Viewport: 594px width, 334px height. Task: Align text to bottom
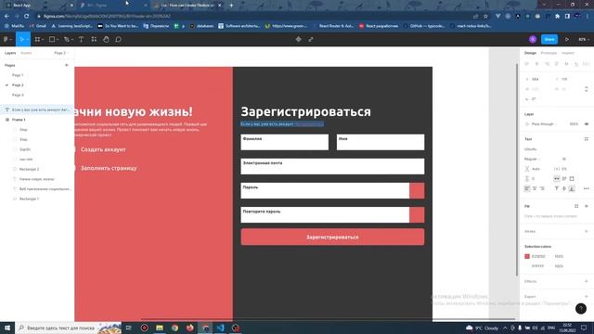pos(572,188)
